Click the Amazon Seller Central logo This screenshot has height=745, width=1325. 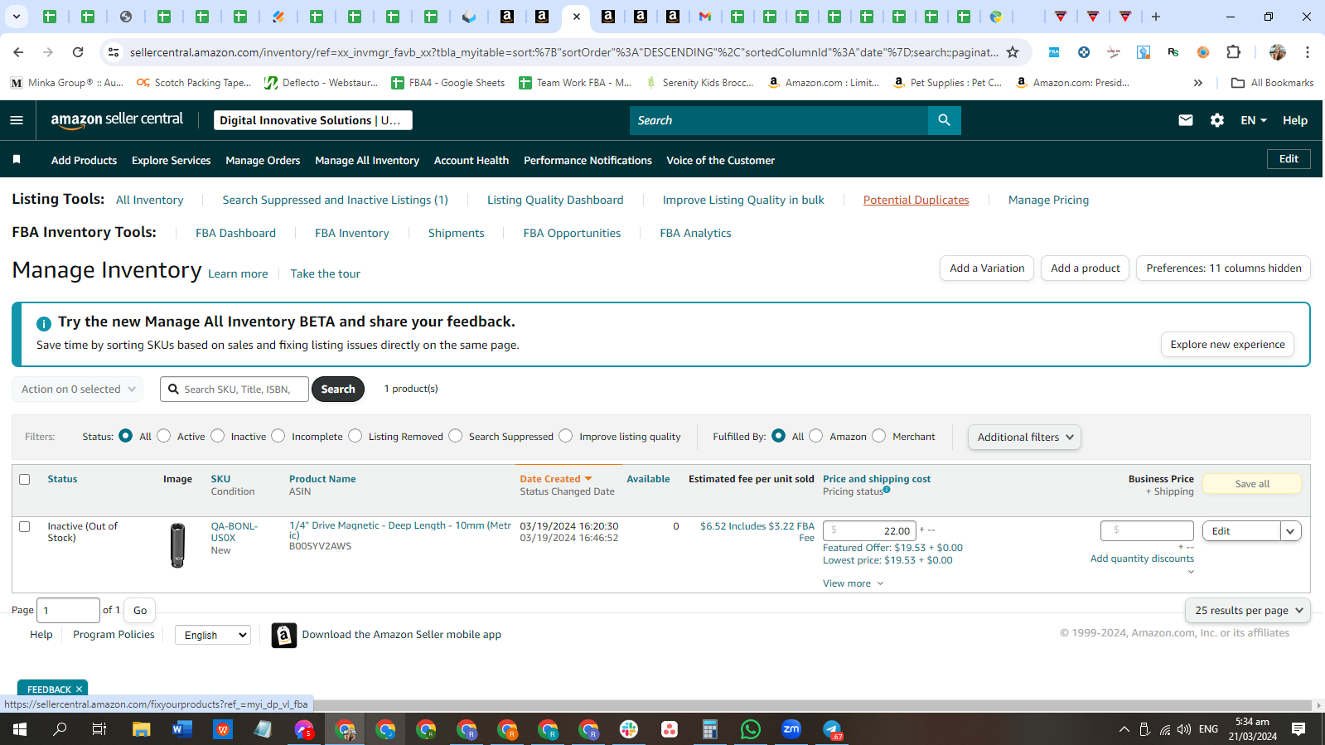117,119
